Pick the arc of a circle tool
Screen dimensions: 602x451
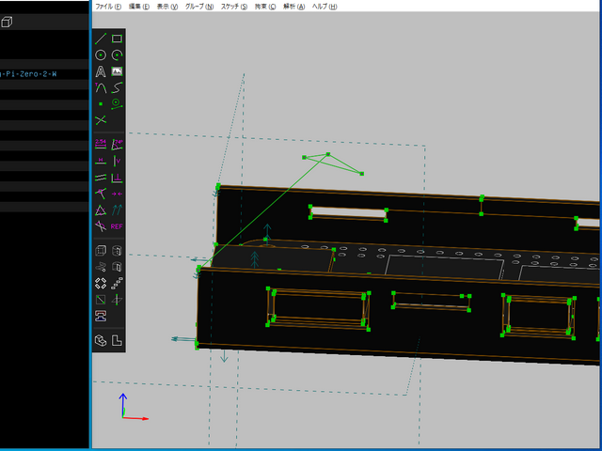click(x=118, y=55)
